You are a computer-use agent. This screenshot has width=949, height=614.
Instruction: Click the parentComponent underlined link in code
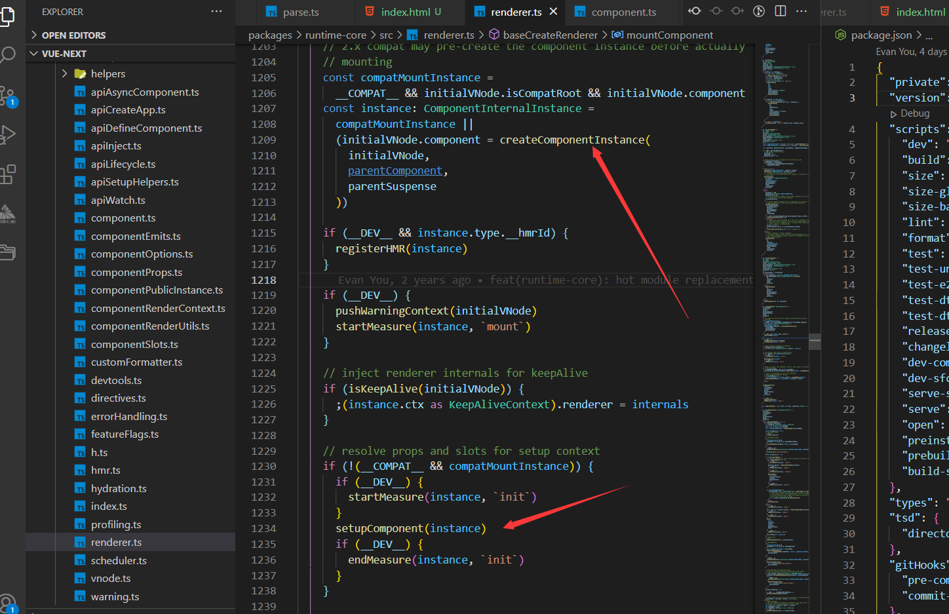[x=395, y=171]
